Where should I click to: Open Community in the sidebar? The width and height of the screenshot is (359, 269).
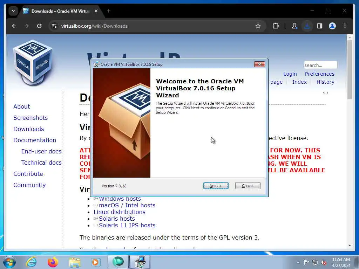(x=29, y=185)
